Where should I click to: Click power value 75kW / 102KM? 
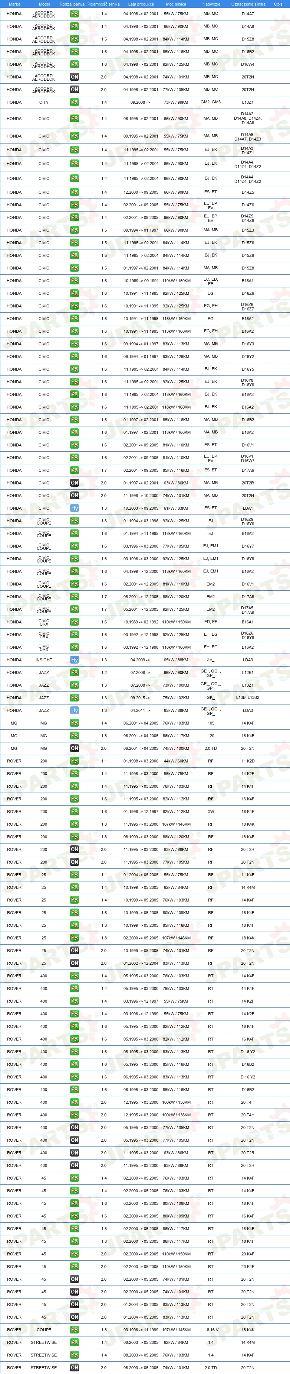(x=176, y=698)
